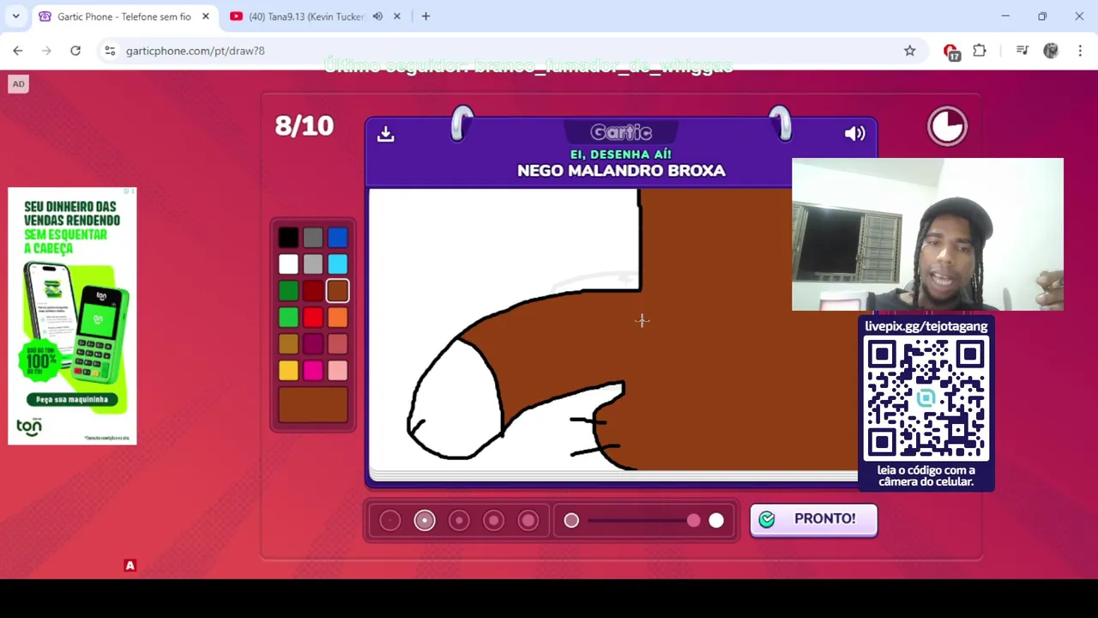1098x618 pixels.
Task: Pick the dark blue color swatch
Action: pyautogui.click(x=337, y=238)
